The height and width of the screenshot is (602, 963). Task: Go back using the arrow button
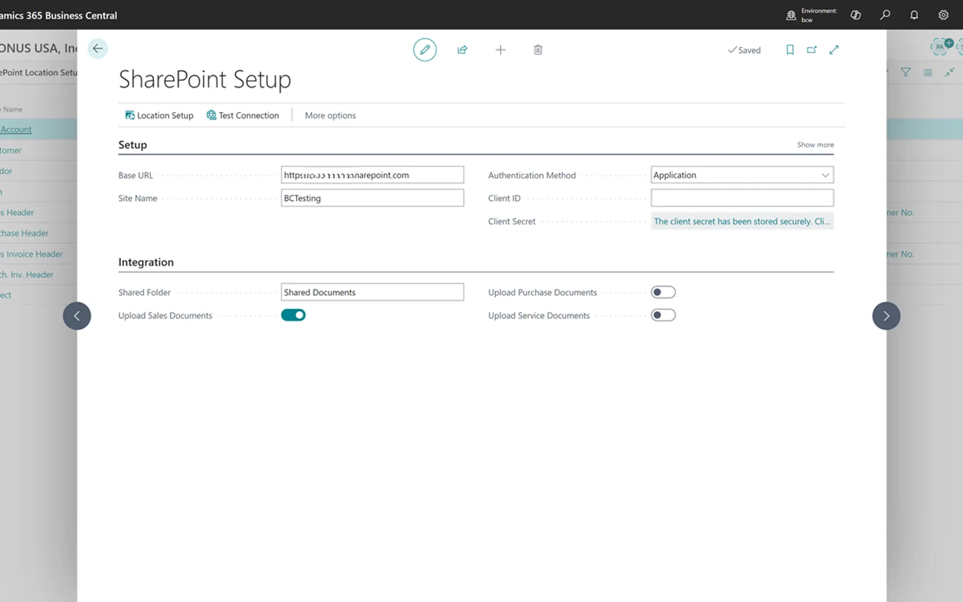(x=98, y=49)
